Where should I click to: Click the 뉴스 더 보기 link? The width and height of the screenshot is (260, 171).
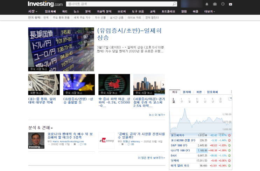click(157, 115)
